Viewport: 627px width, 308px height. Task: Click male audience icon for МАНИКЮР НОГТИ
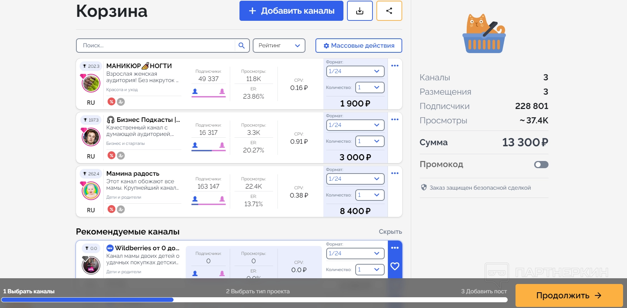tap(195, 91)
